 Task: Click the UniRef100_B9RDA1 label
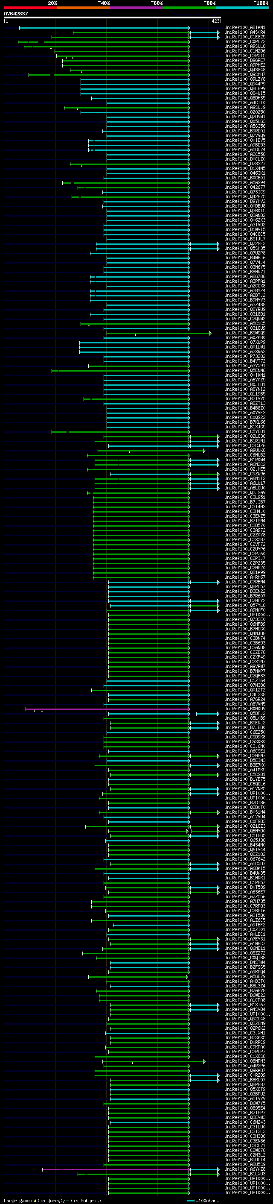pyautogui.click(x=245, y=132)
